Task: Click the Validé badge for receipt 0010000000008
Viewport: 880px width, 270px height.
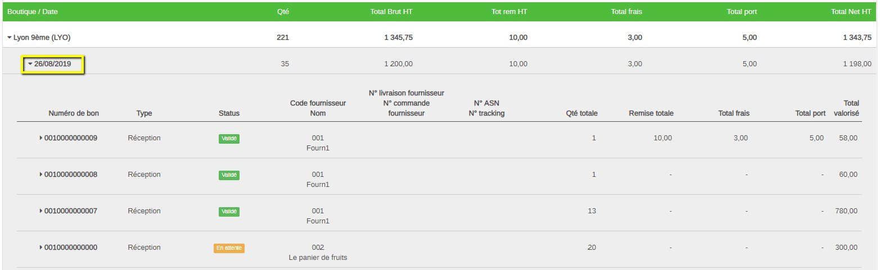Action: [229, 175]
